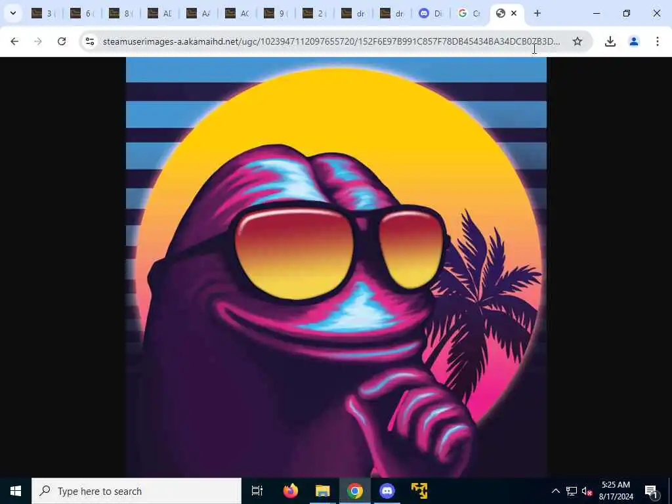Switch to the tab labeled '2('
This screenshot has height=504, width=672.
point(314,14)
